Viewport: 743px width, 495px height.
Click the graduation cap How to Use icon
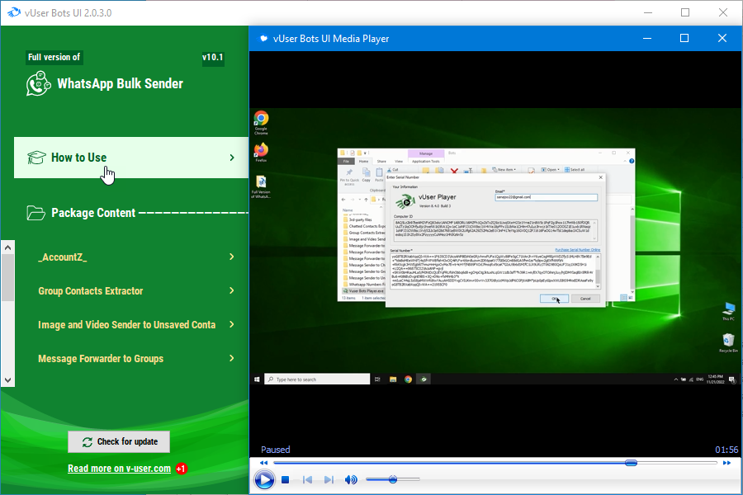point(36,158)
